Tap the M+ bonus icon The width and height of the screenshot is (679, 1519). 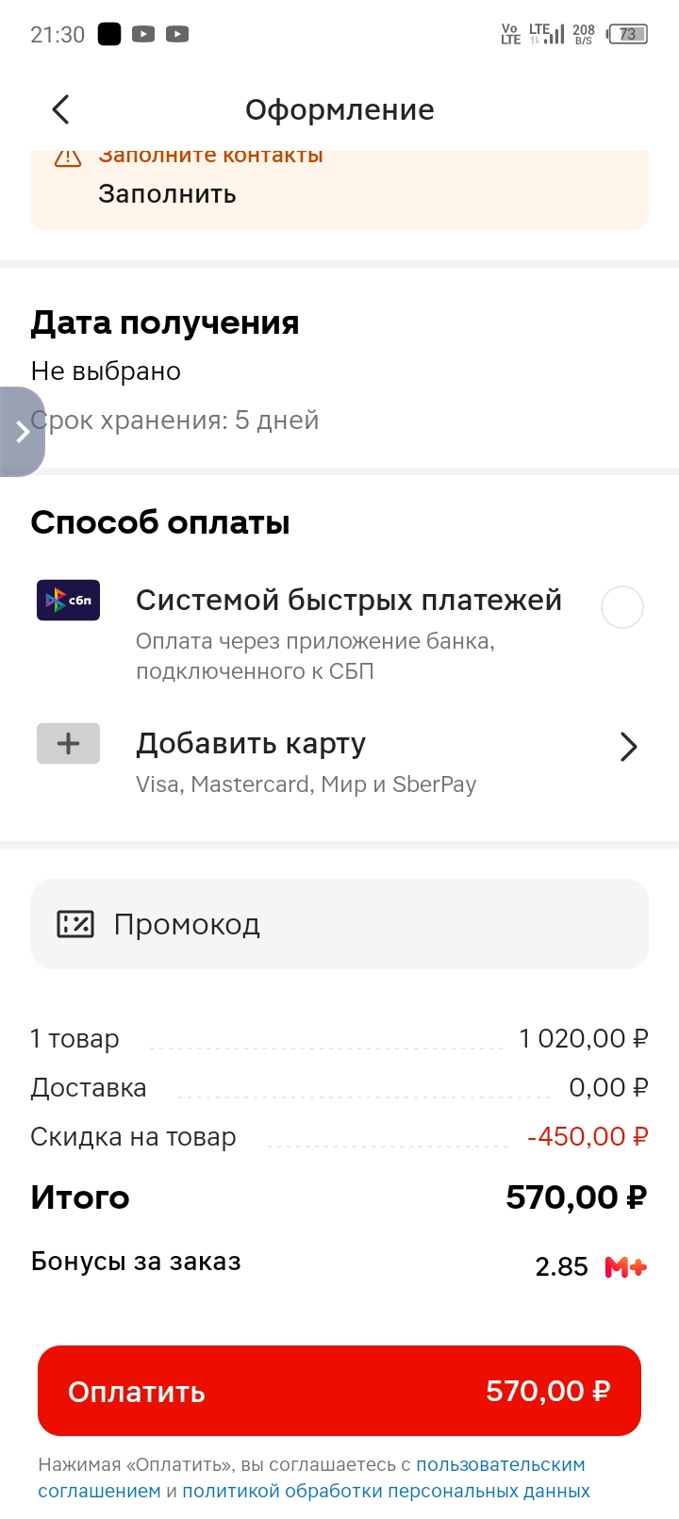click(626, 1266)
